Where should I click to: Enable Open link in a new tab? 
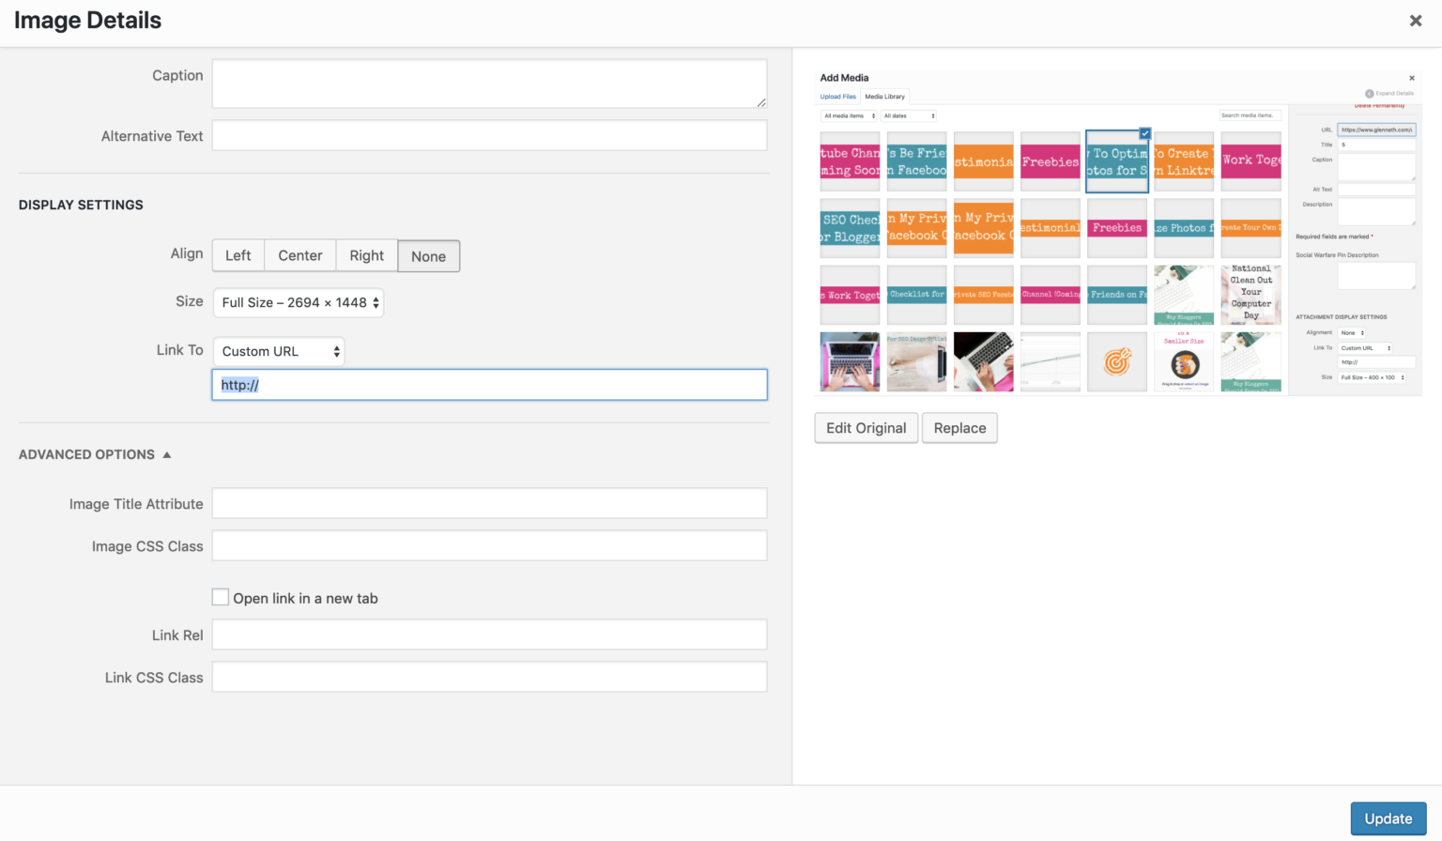pos(220,597)
